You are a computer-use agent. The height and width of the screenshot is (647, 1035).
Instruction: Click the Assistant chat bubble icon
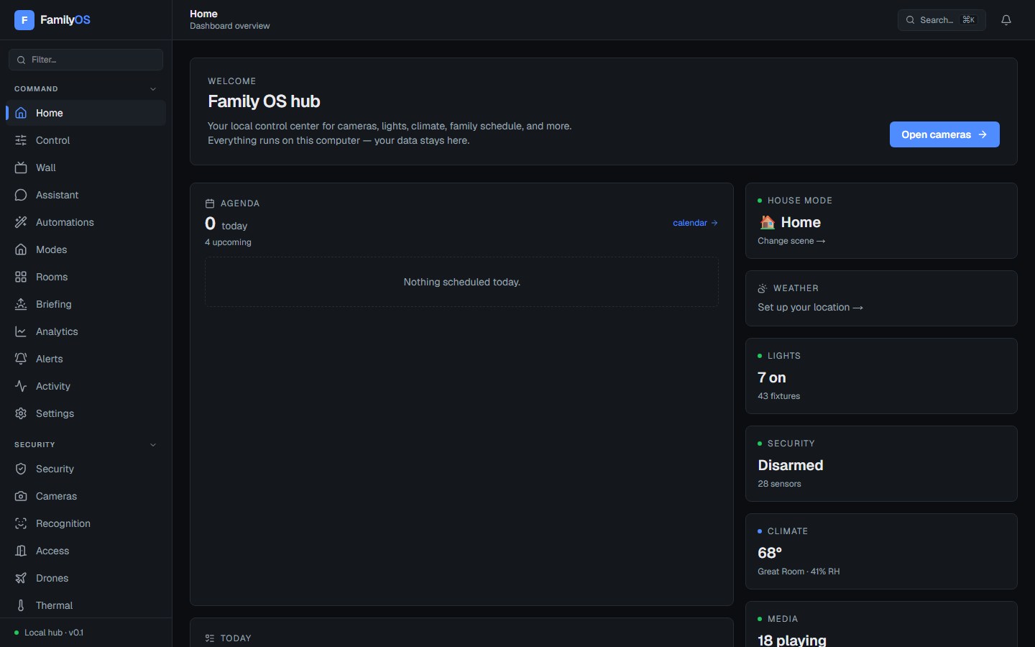click(21, 195)
